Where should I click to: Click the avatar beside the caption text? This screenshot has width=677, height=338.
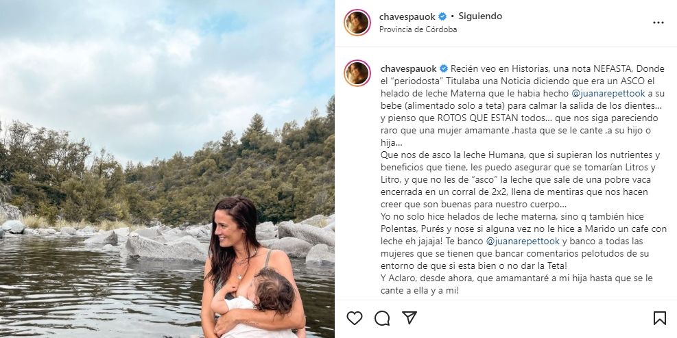click(x=357, y=73)
